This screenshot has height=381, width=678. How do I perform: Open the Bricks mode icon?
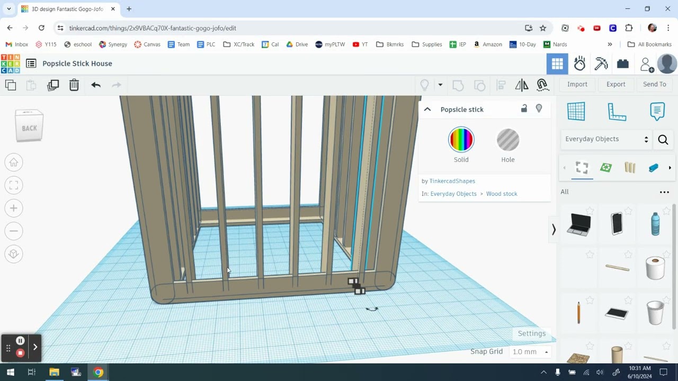[623, 64]
